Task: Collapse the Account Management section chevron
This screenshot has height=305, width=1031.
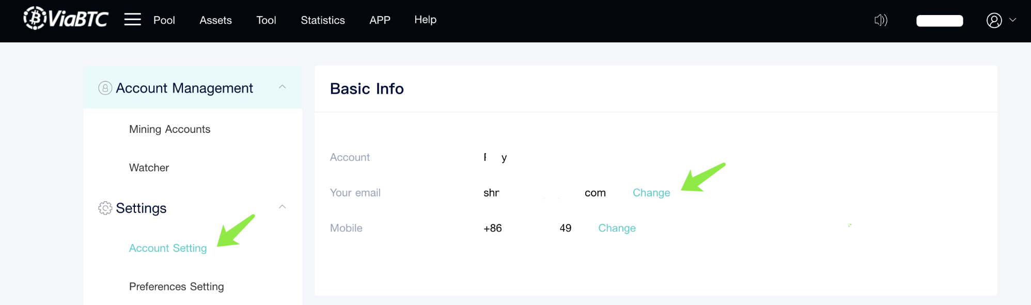Action: coord(283,87)
